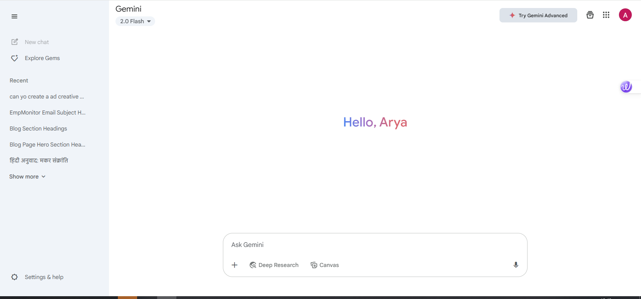Open chat 'Blog Page Hero Section Hea...'
Viewport: 641px width, 299px height.
(48, 144)
